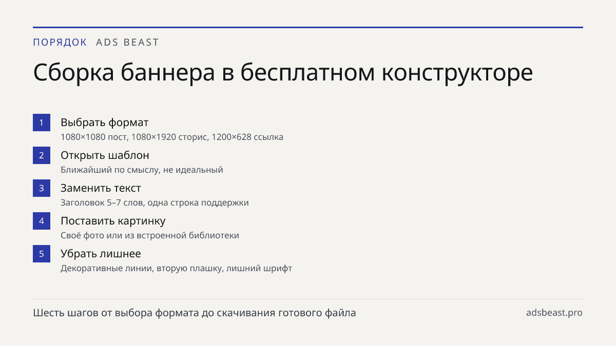Click the line "Заголовок 5–7 слов, одна строка поддержки"

(155, 202)
